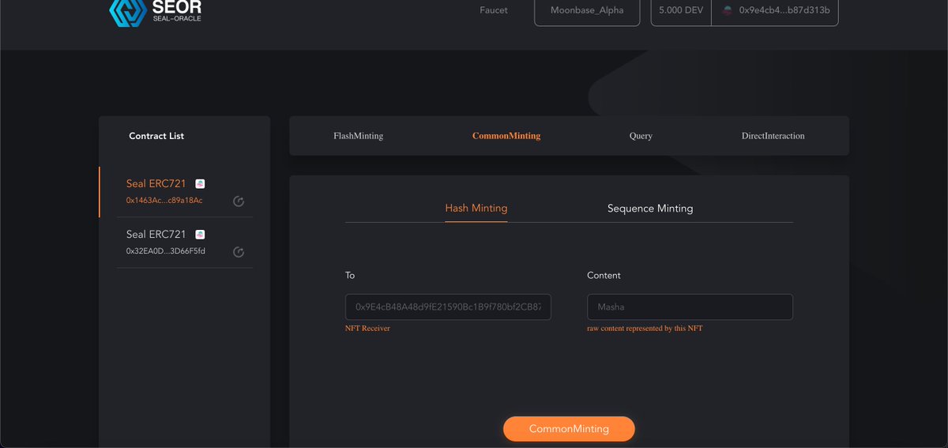Click the orange CommonMinting submit button
This screenshot has height=448, width=948.
[x=569, y=428]
